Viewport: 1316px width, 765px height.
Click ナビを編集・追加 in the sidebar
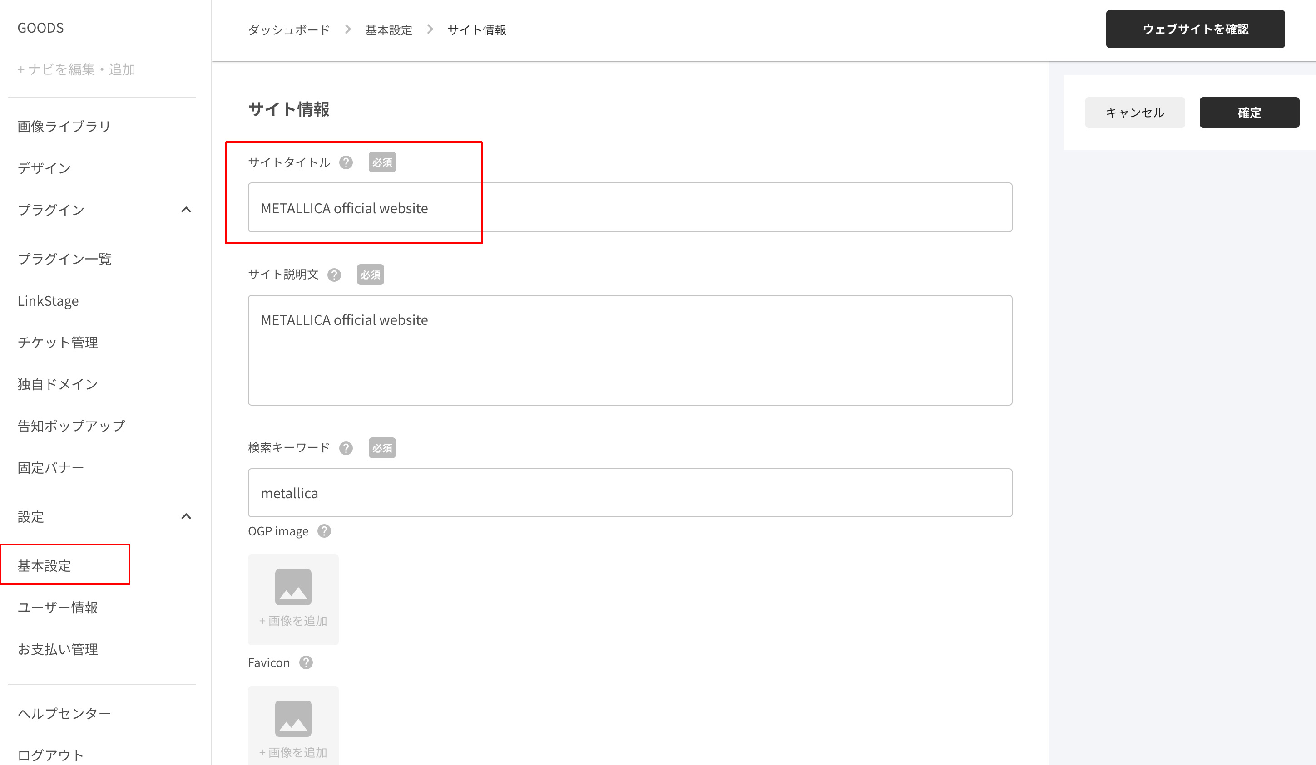coord(76,69)
